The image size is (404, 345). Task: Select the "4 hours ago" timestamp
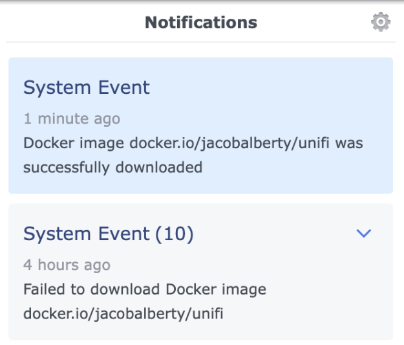[x=67, y=265]
